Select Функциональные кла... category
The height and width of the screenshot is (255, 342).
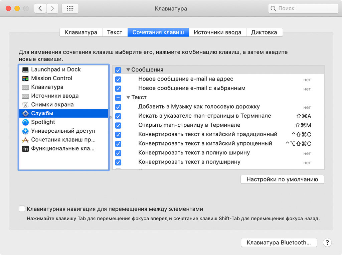click(64, 148)
